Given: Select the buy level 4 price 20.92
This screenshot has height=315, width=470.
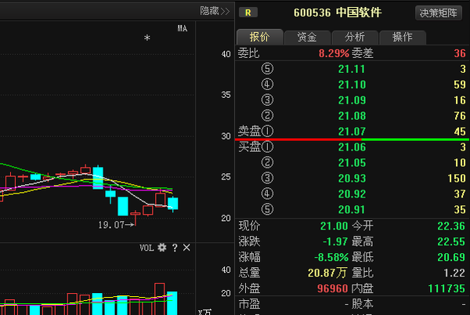Looking at the screenshot, I should click(x=352, y=194).
